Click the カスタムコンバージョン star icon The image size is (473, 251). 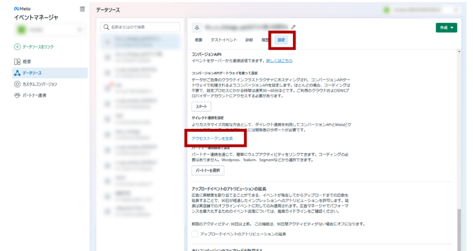click(x=17, y=84)
